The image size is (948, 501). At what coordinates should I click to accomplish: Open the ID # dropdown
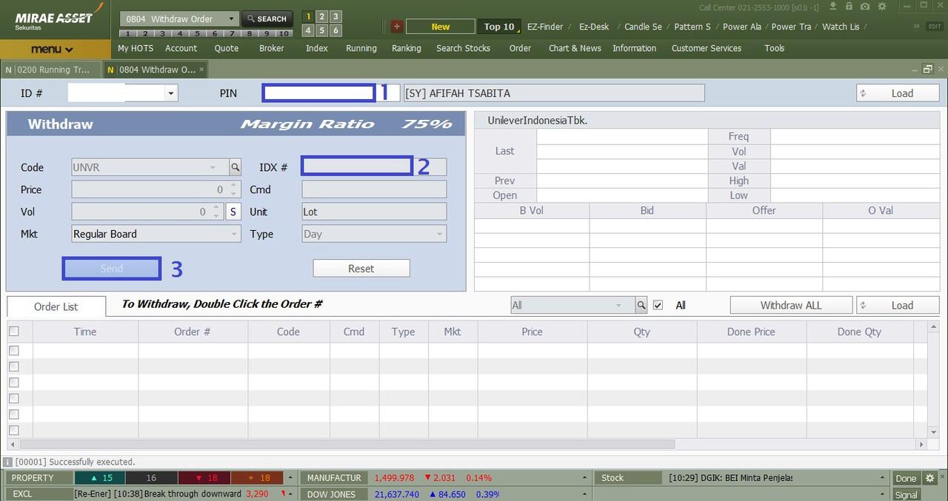[172, 93]
